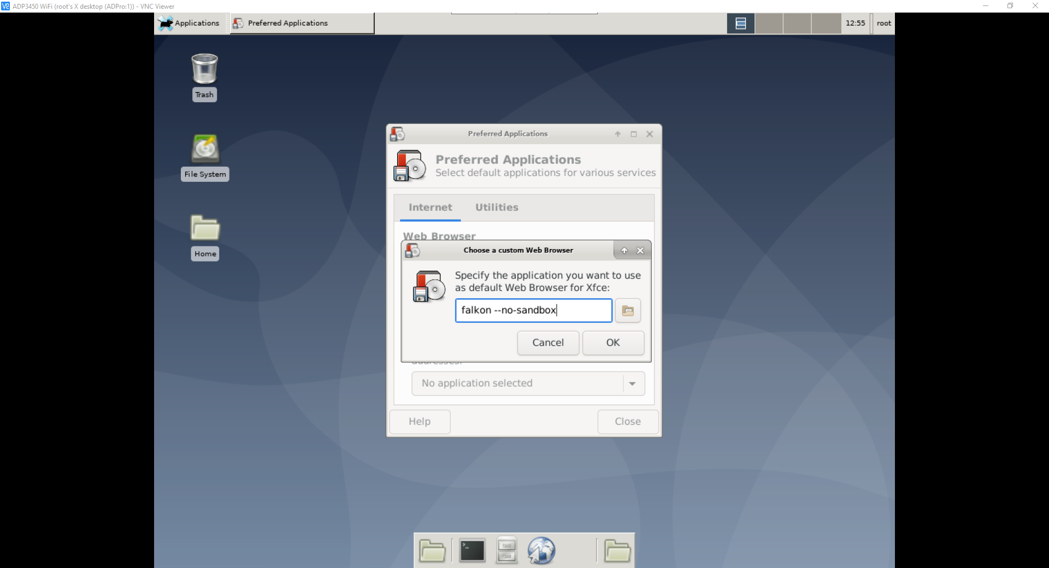Switch to the first workspace in pager

click(741, 23)
